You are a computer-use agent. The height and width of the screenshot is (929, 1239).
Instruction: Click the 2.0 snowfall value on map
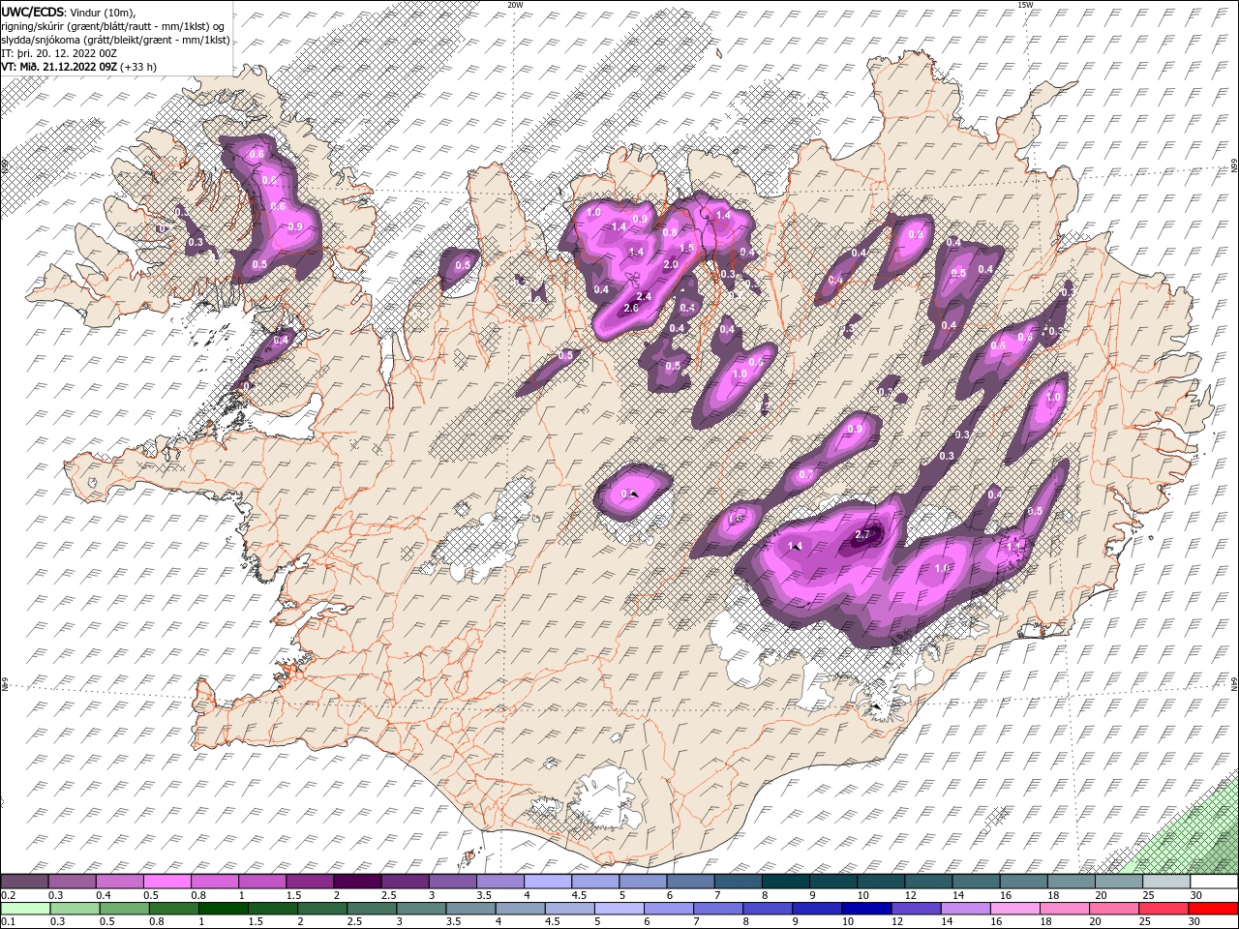670,264
